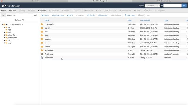This screenshot has height=105, width=188.
Task: Sort by the Type column header
Action: pos(166,20)
